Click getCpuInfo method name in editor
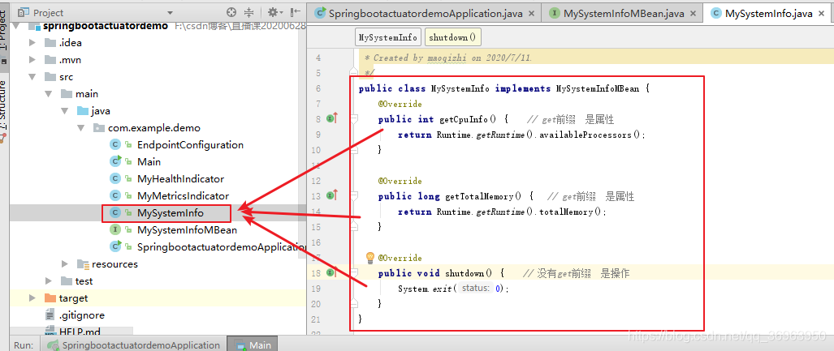This screenshot has height=351, width=834. [x=465, y=119]
